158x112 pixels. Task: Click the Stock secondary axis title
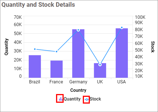point(153,47)
